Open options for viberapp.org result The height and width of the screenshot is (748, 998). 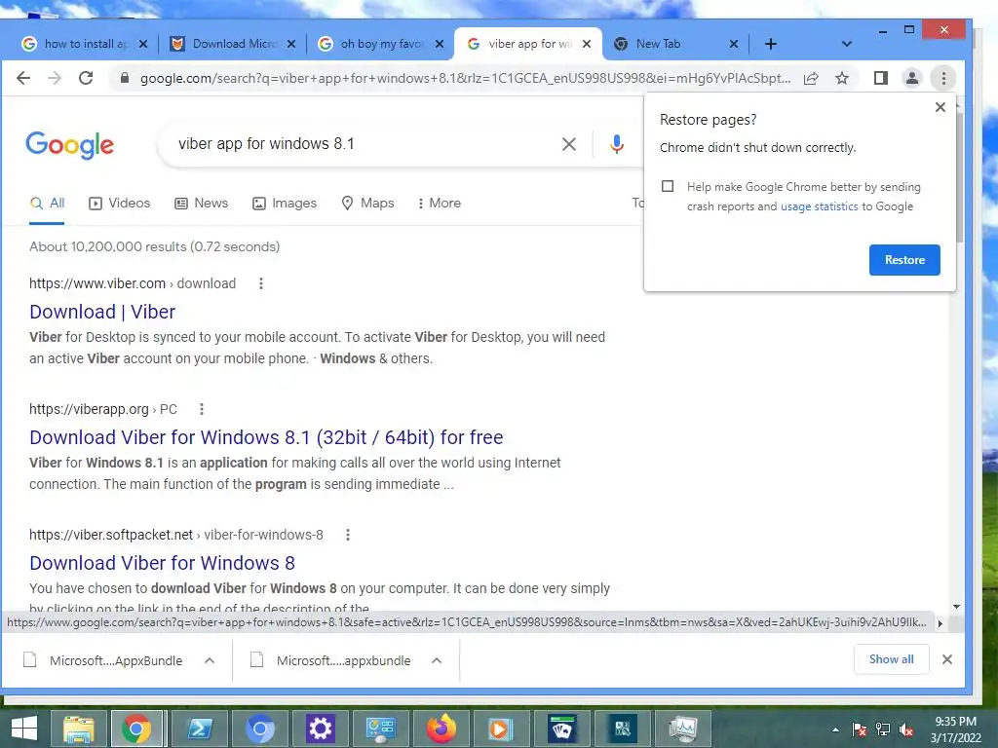pyautogui.click(x=202, y=409)
